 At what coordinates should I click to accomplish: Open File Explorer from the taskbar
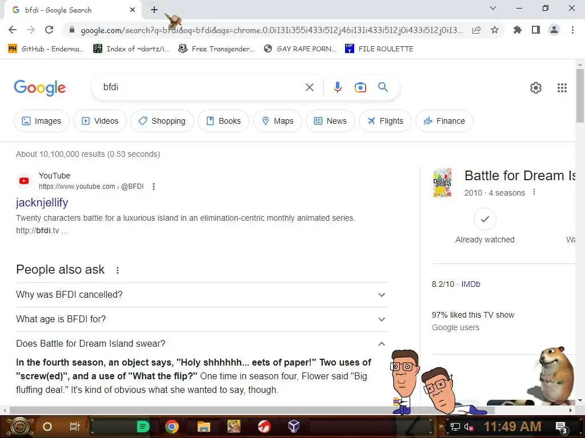coord(204,427)
